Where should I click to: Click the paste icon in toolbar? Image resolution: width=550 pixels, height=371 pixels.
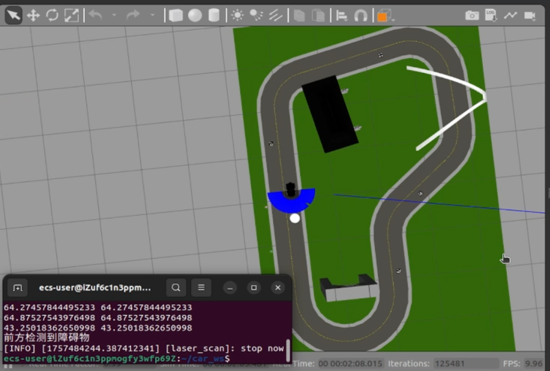(x=319, y=15)
